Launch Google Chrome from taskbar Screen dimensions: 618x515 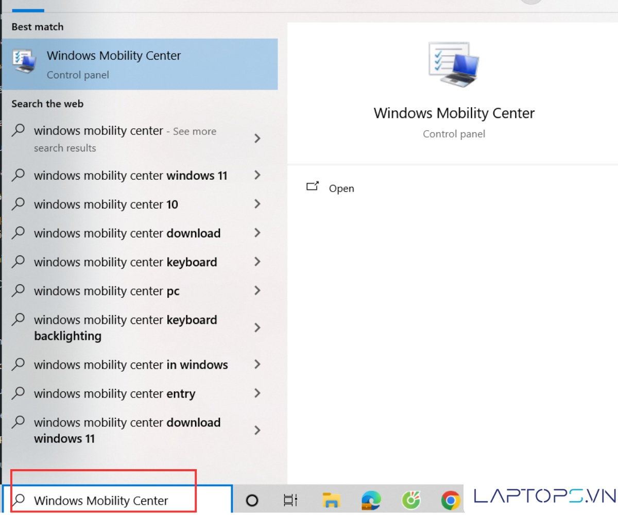tap(451, 500)
